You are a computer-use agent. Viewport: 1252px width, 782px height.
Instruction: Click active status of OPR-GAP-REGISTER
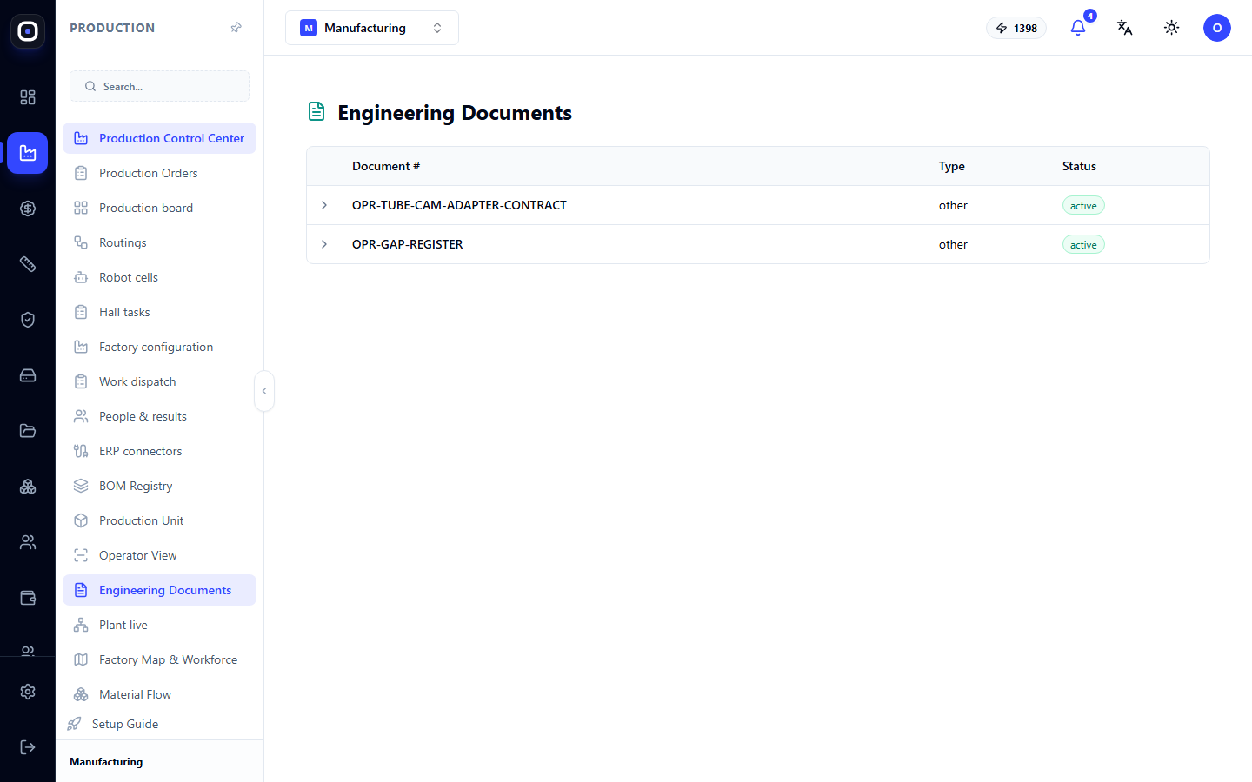(x=1083, y=244)
